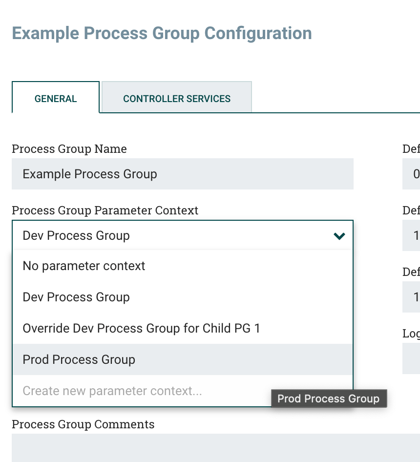This screenshot has width=420, height=462.
Task: Click the Process Group Parameter Context label
Action: [105, 210]
